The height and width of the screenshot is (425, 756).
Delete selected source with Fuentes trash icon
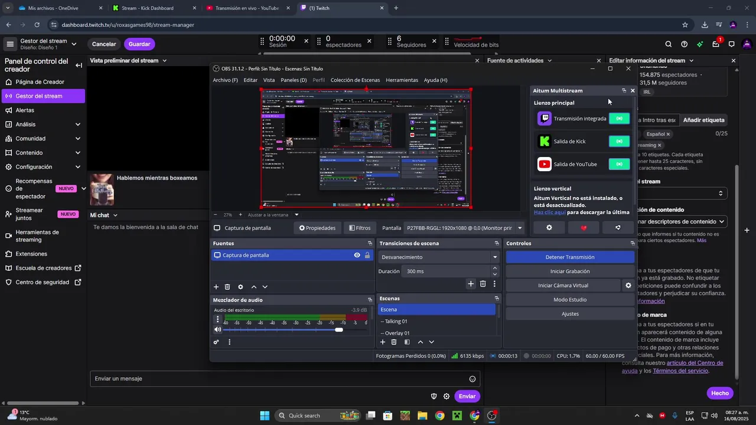227,287
